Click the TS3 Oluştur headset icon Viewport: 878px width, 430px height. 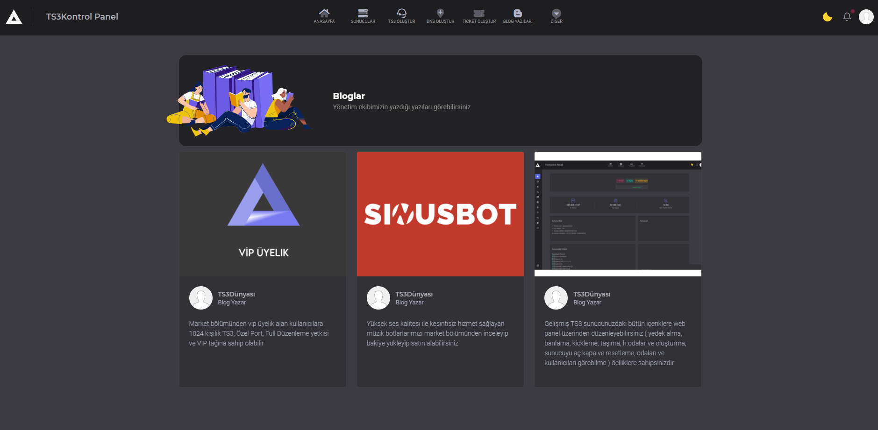(x=401, y=14)
